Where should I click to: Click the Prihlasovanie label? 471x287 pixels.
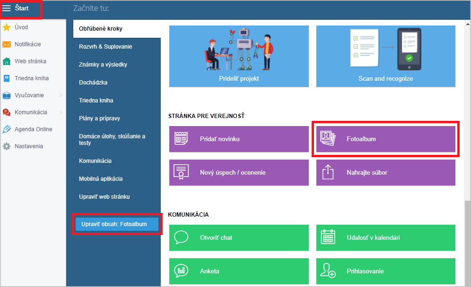[x=365, y=271]
